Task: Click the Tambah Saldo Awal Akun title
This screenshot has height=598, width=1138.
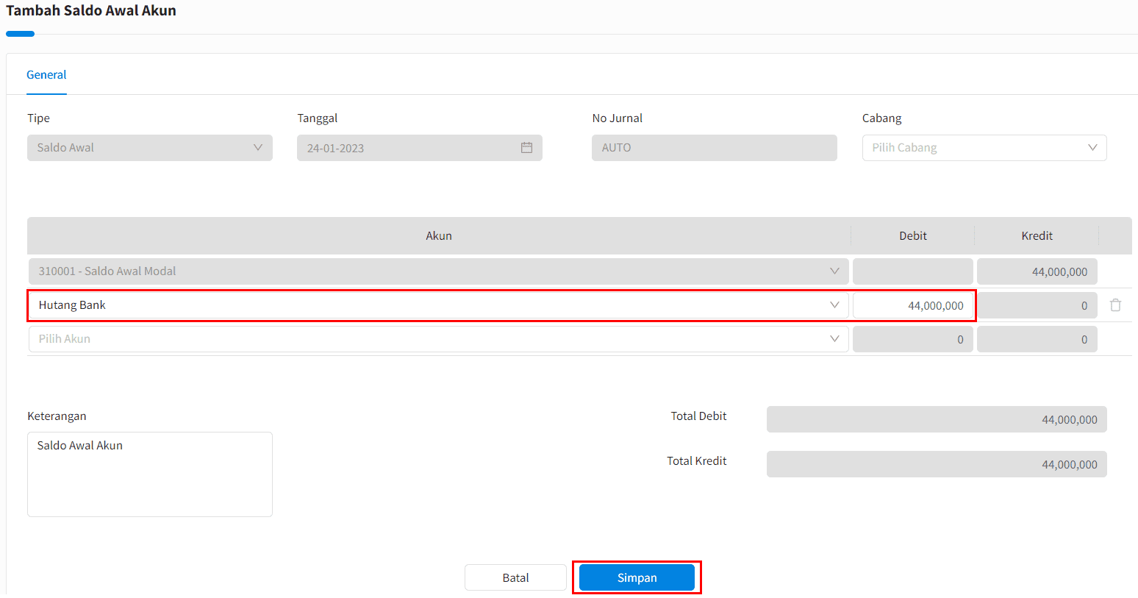Action: 91,10
